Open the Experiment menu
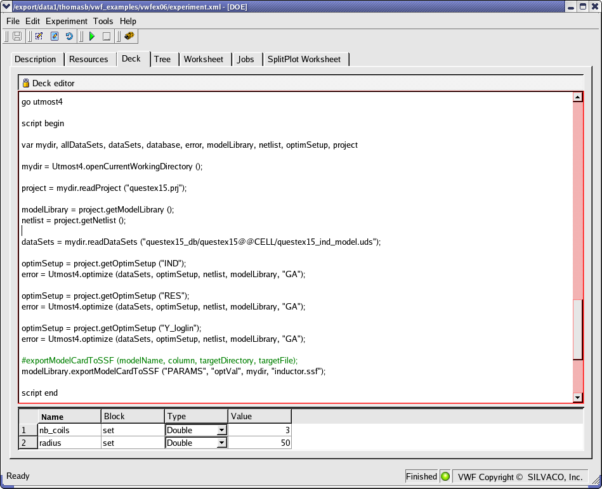 (x=67, y=21)
